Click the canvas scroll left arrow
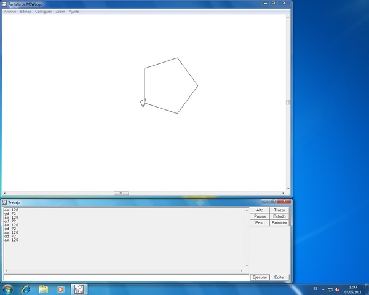The height and width of the screenshot is (295, 369). [x=5, y=194]
